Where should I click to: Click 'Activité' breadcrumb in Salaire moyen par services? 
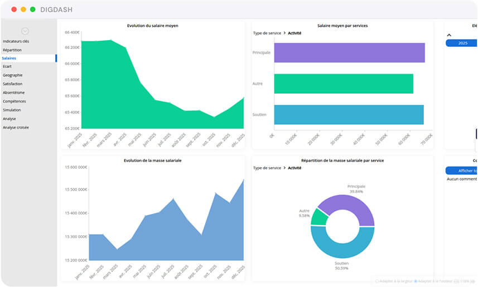click(x=294, y=33)
